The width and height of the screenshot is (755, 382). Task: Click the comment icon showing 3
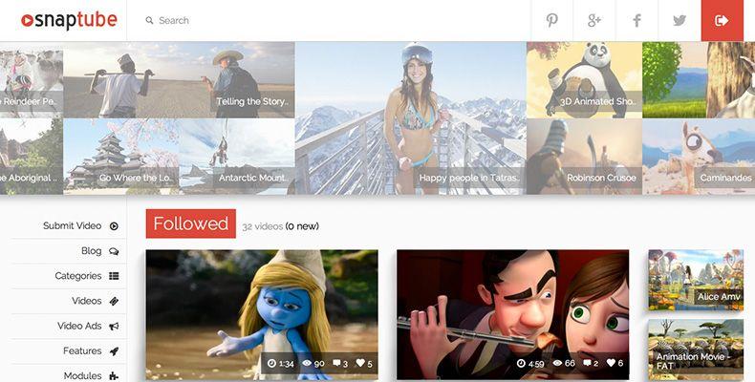[336, 364]
